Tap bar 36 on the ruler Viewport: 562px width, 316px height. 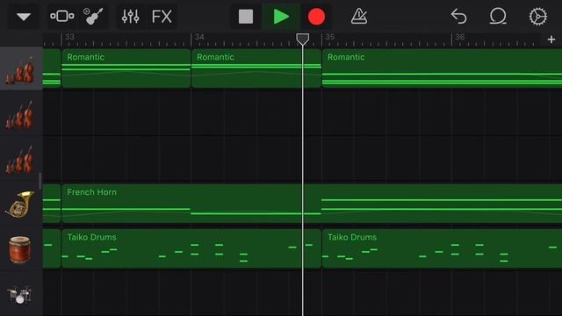pos(460,37)
